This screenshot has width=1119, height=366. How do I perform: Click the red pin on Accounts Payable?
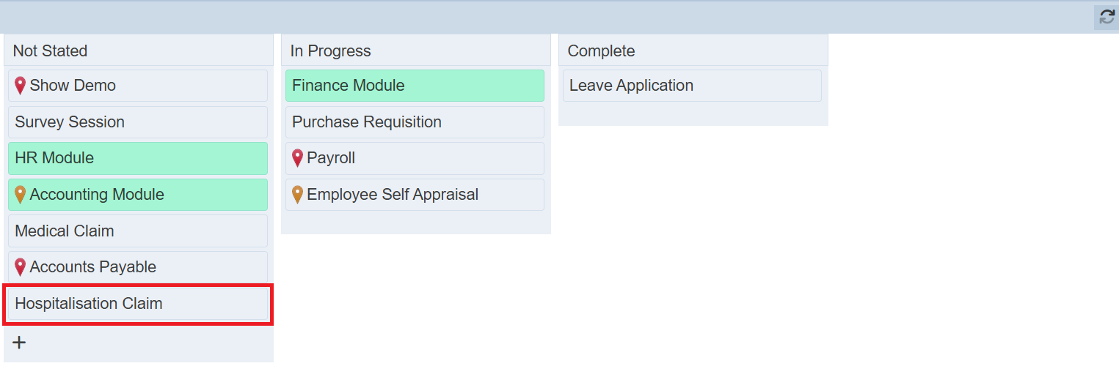[21, 267]
